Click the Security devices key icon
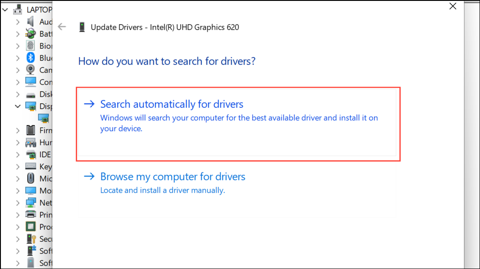The image size is (480, 269). point(31,239)
